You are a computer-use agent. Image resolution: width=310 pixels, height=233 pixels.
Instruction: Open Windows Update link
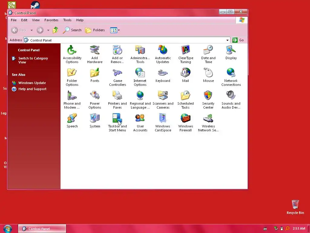click(x=32, y=83)
